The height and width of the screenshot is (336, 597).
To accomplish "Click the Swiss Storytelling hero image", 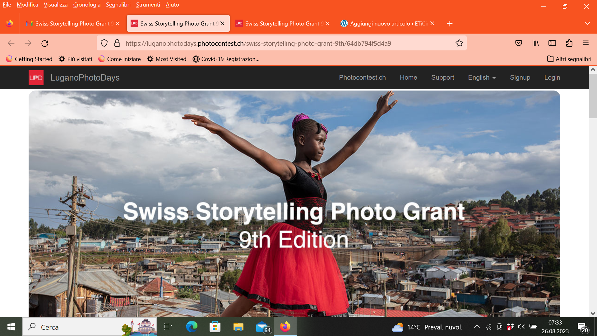I will pos(294,204).
